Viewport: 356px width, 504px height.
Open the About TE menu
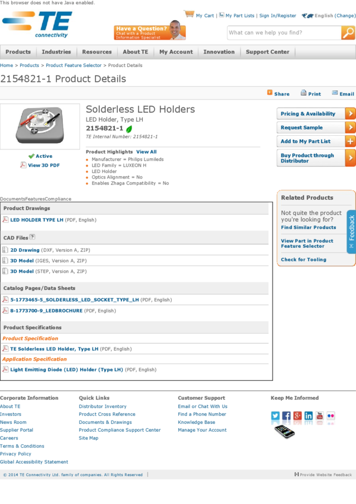coord(136,52)
